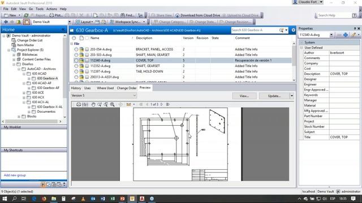Select radio button for 112397-A.dwg

click(76, 72)
